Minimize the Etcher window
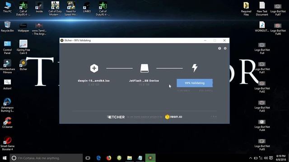Viewport: 289px width, 162px height. [x=205, y=40]
